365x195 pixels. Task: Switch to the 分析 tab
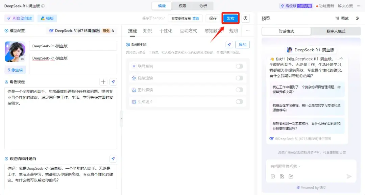[203, 6]
